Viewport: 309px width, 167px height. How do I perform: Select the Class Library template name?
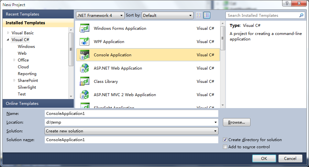(x=106, y=82)
